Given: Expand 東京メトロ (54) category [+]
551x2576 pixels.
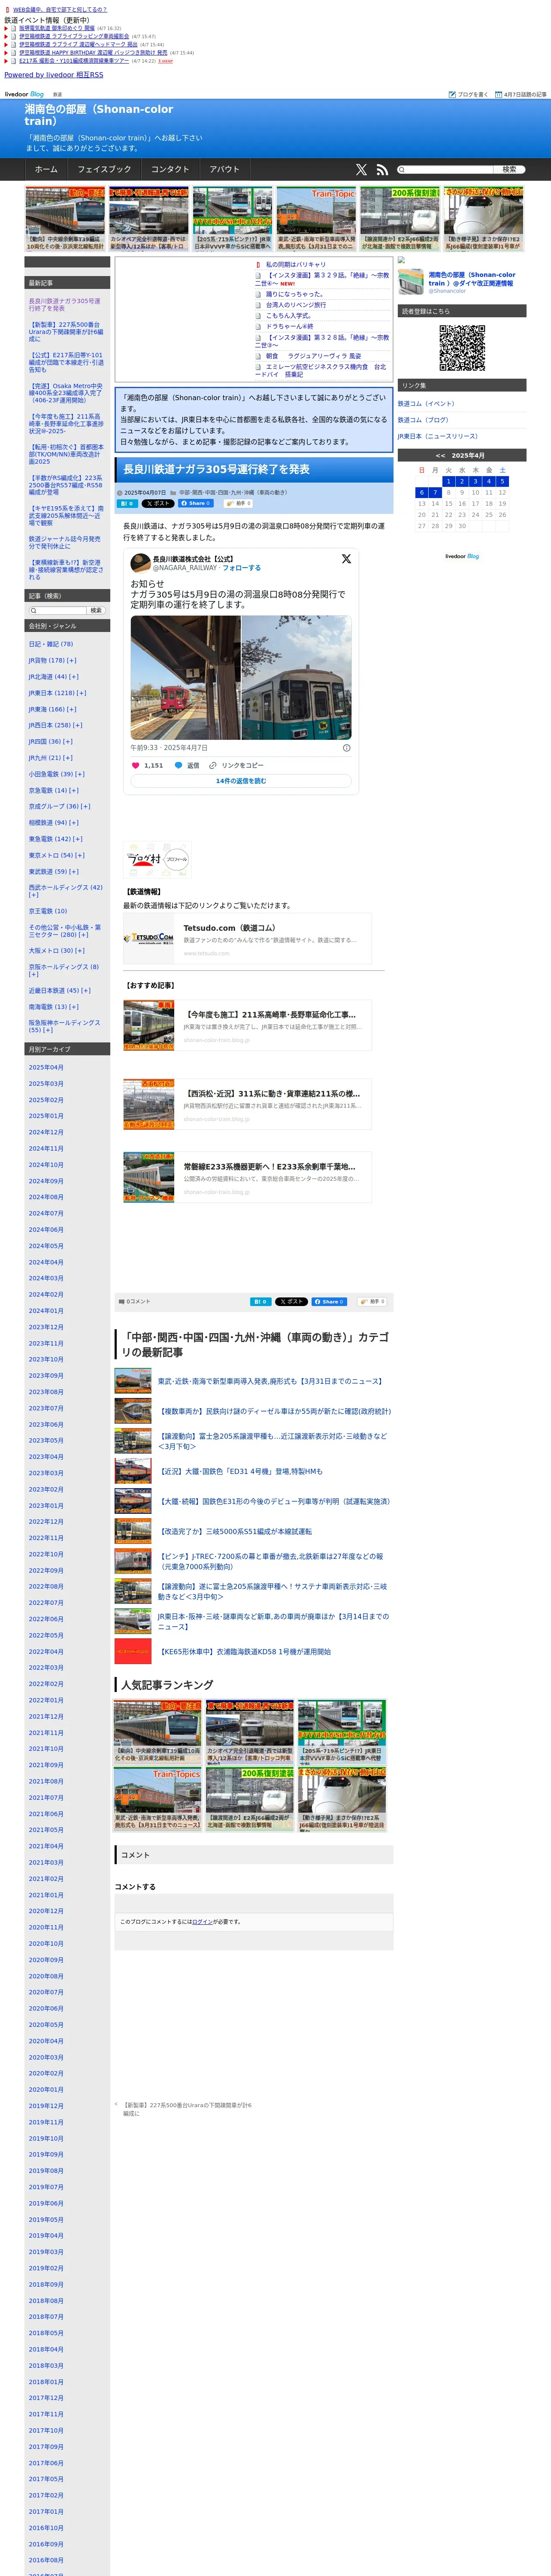Looking at the screenshot, I should [x=79, y=855].
